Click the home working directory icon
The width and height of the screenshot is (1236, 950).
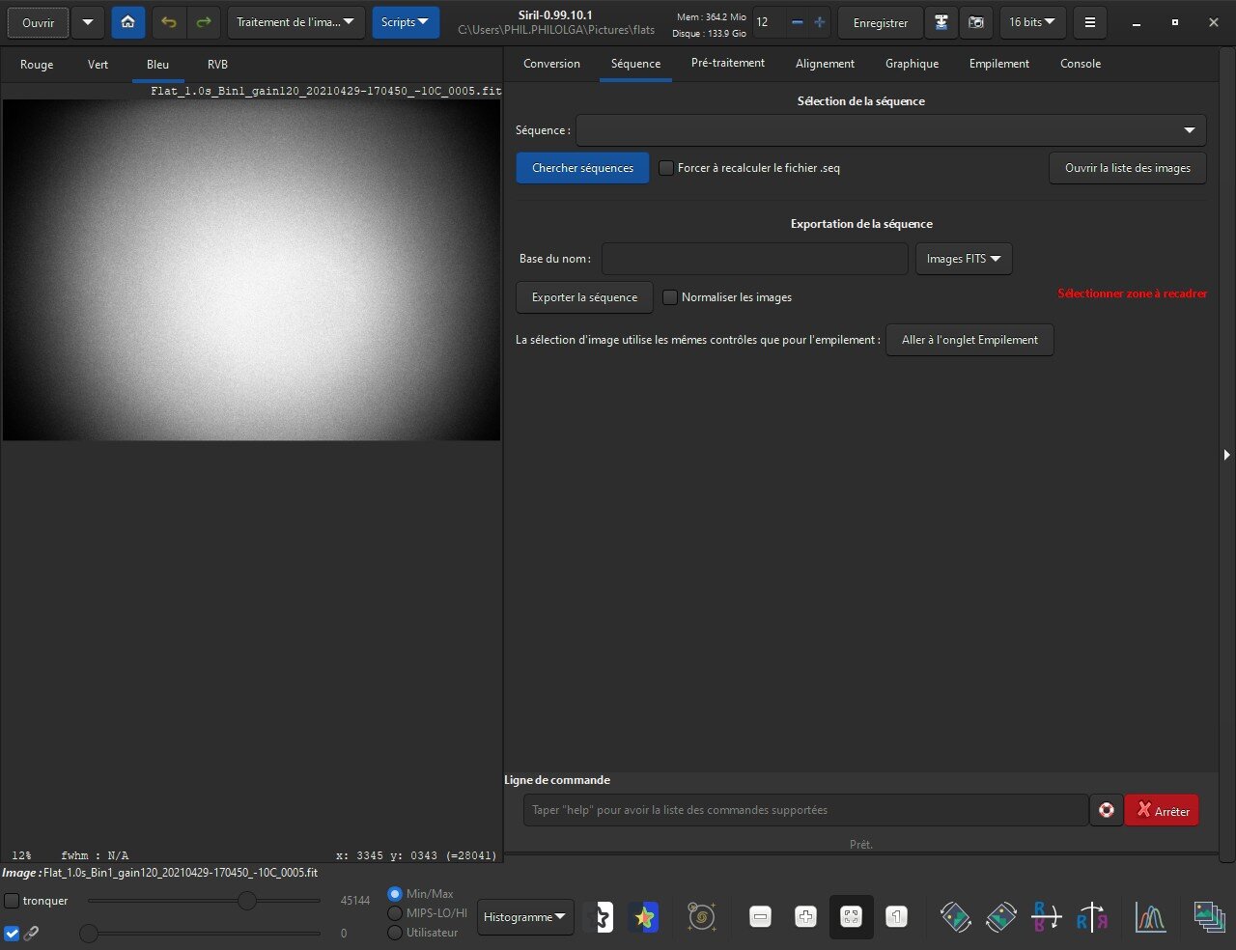(x=127, y=22)
